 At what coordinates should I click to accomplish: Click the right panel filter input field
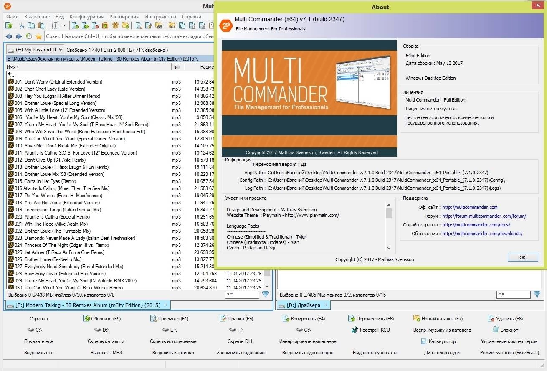pos(514,295)
